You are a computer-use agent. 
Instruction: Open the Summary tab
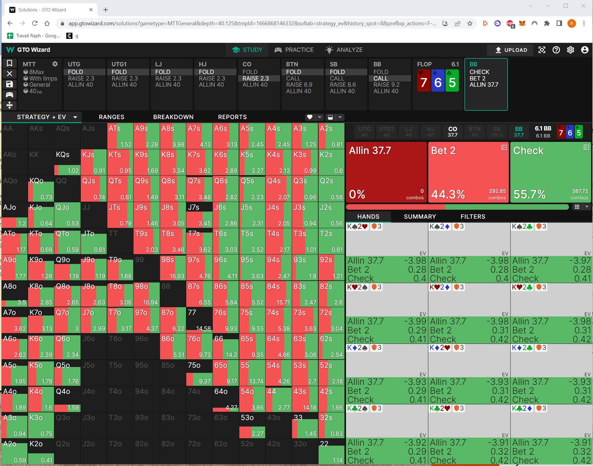420,217
